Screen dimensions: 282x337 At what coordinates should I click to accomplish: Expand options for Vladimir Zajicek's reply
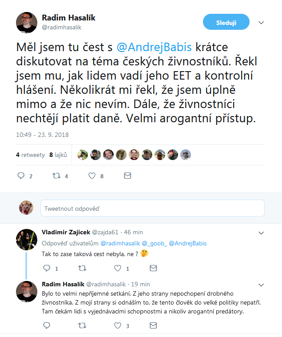coord(261,233)
